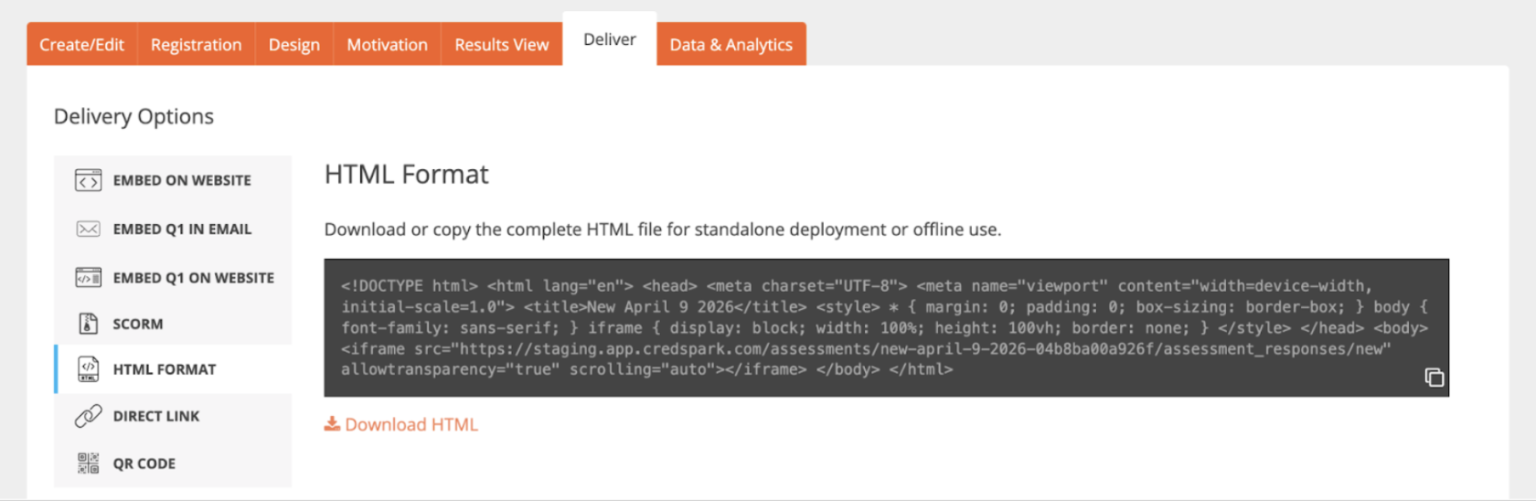Select the Deliver tab

(609, 39)
